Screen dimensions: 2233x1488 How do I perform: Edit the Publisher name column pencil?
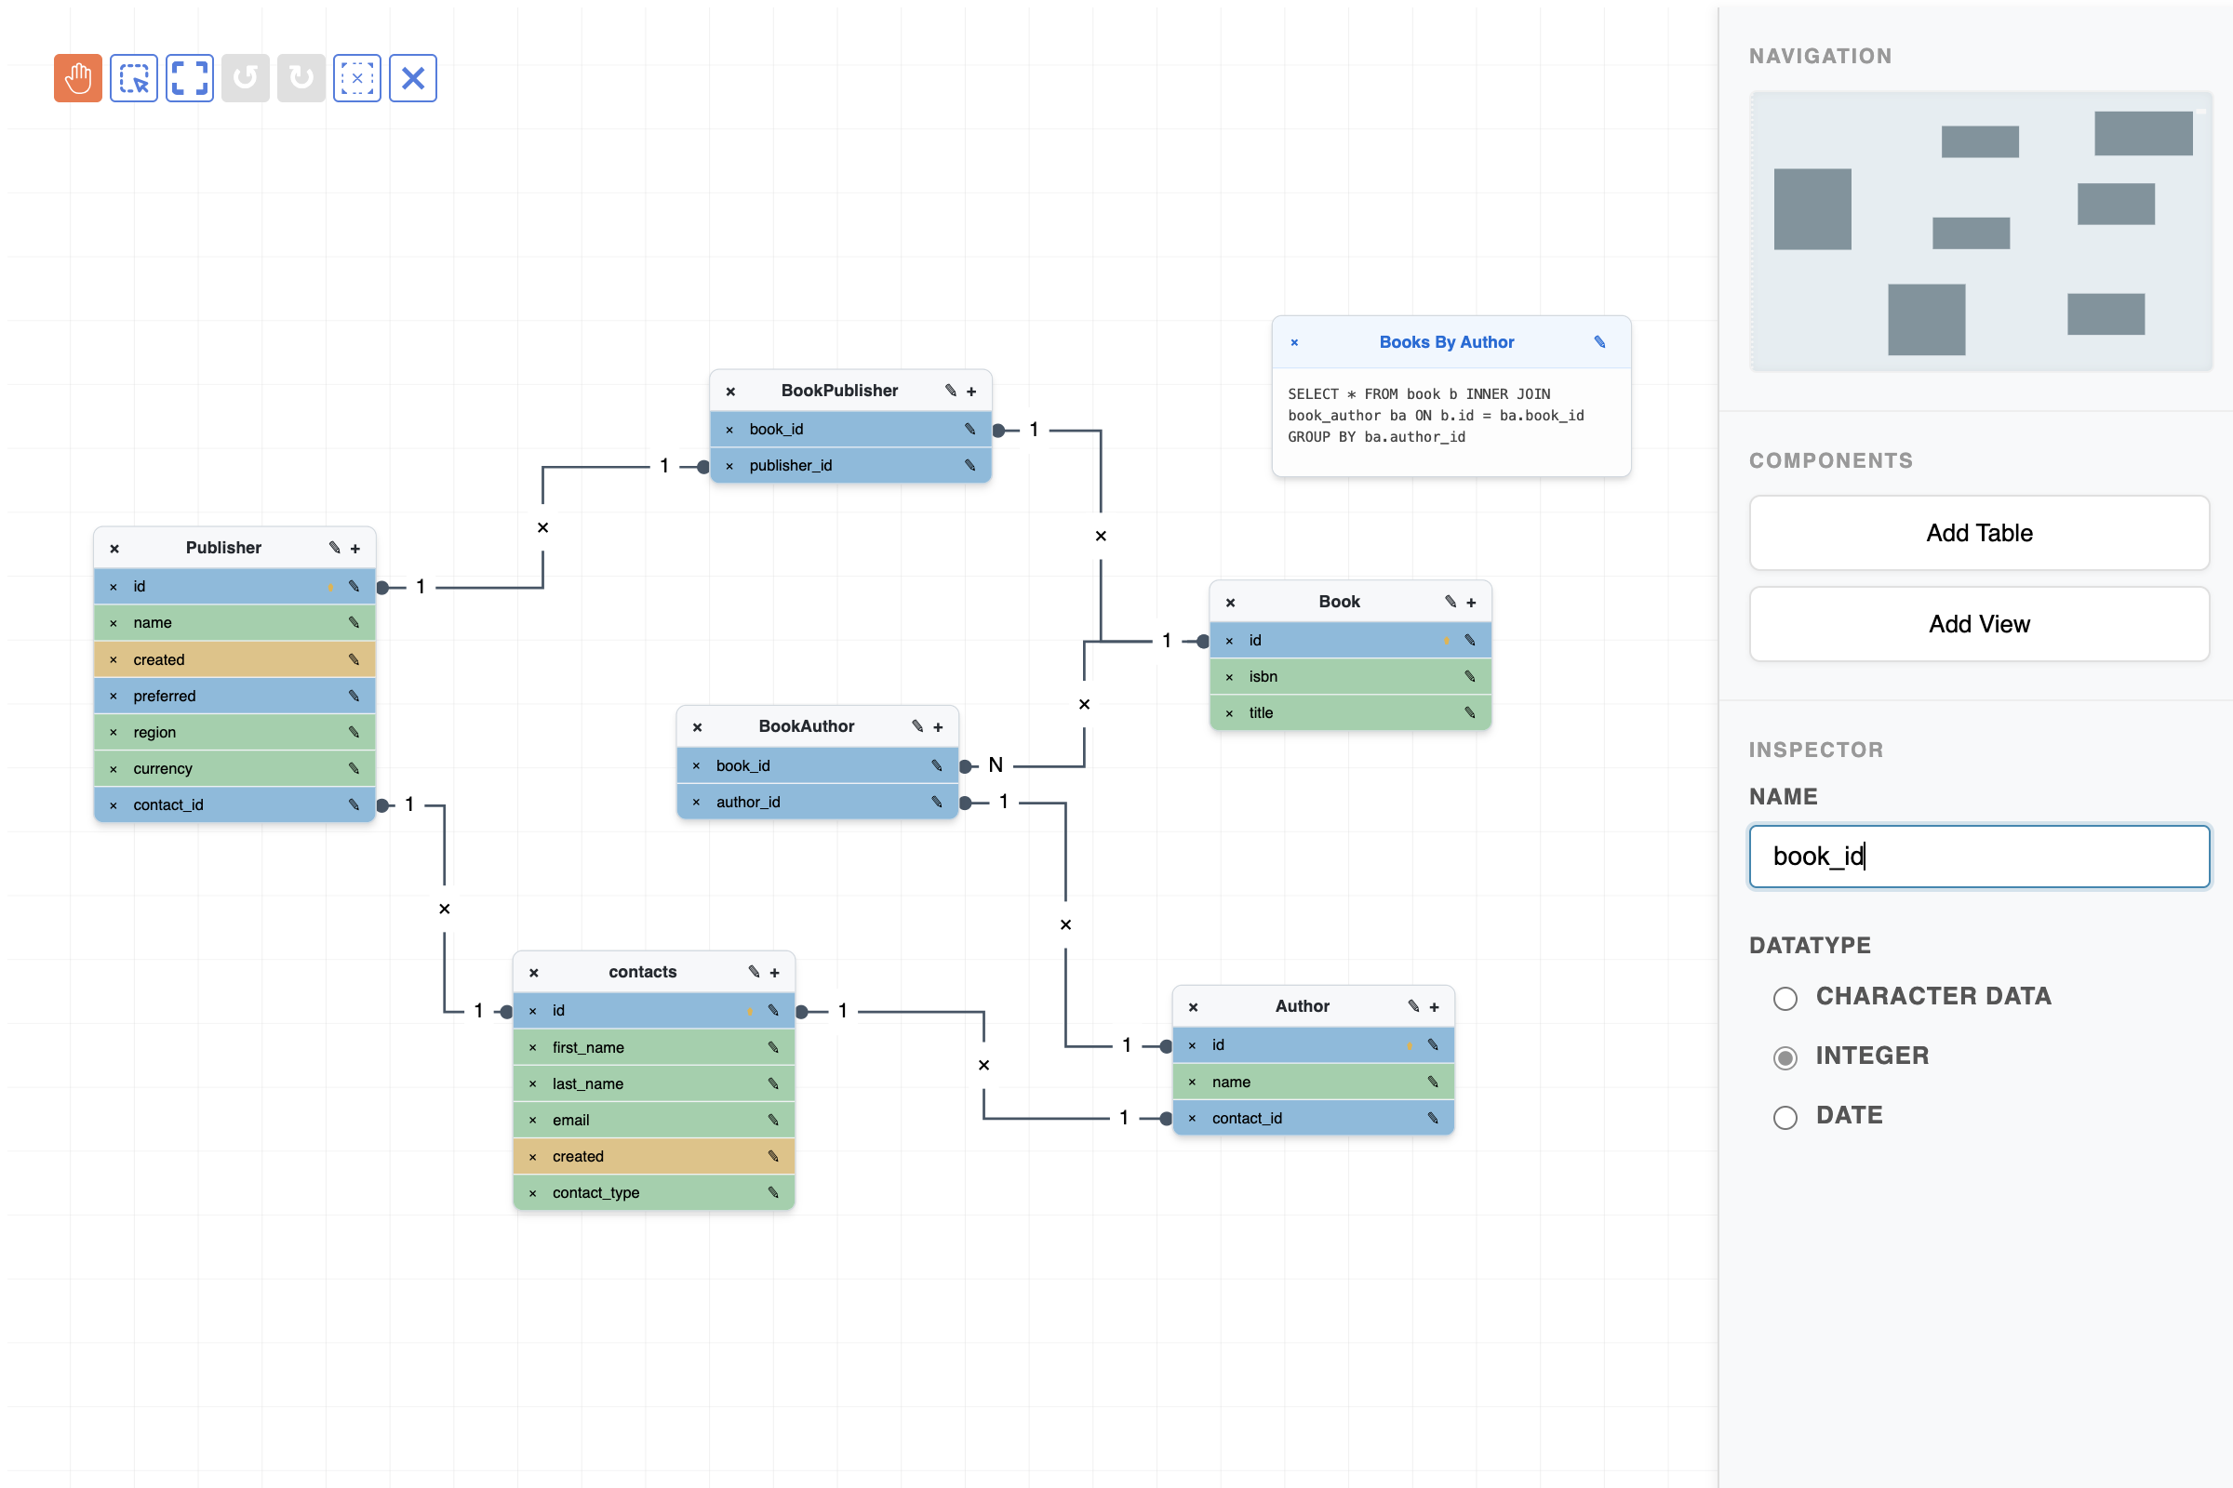(x=354, y=622)
